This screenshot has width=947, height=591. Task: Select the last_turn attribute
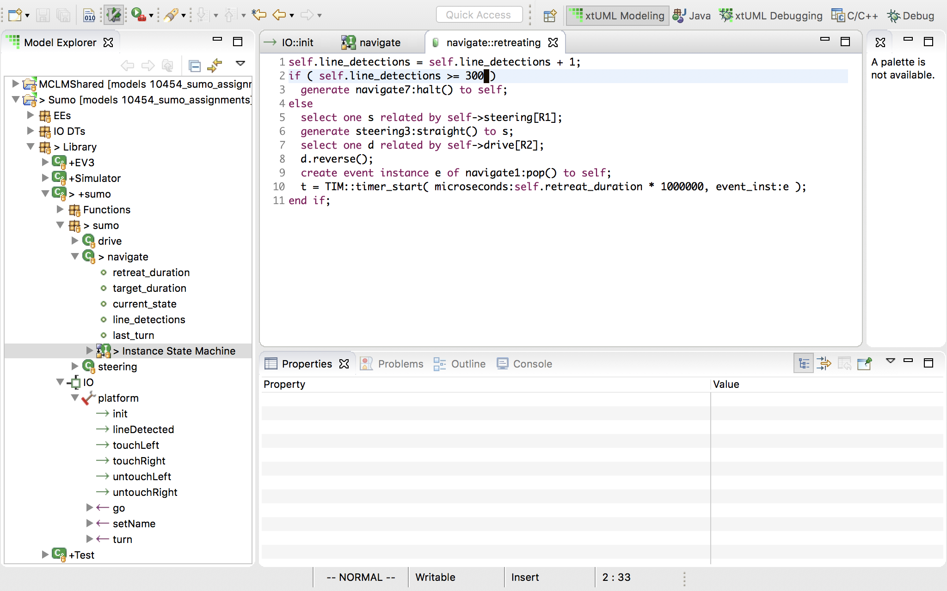133,335
